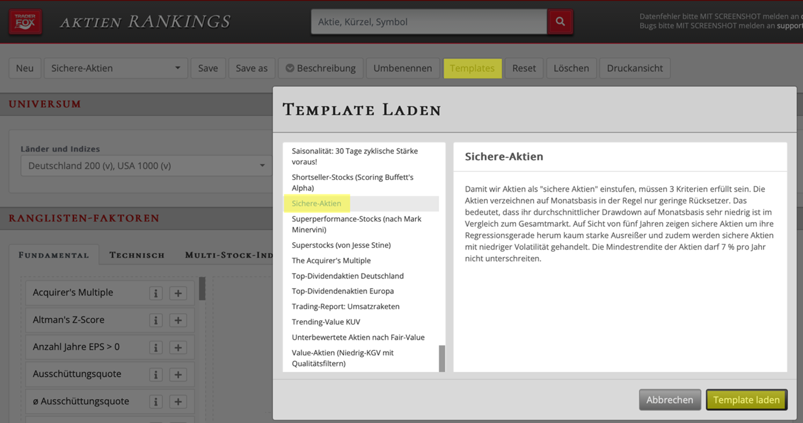Add Acquirer's Multiple factor with plus icon
The height and width of the screenshot is (423, 803).
click(178, 293)
